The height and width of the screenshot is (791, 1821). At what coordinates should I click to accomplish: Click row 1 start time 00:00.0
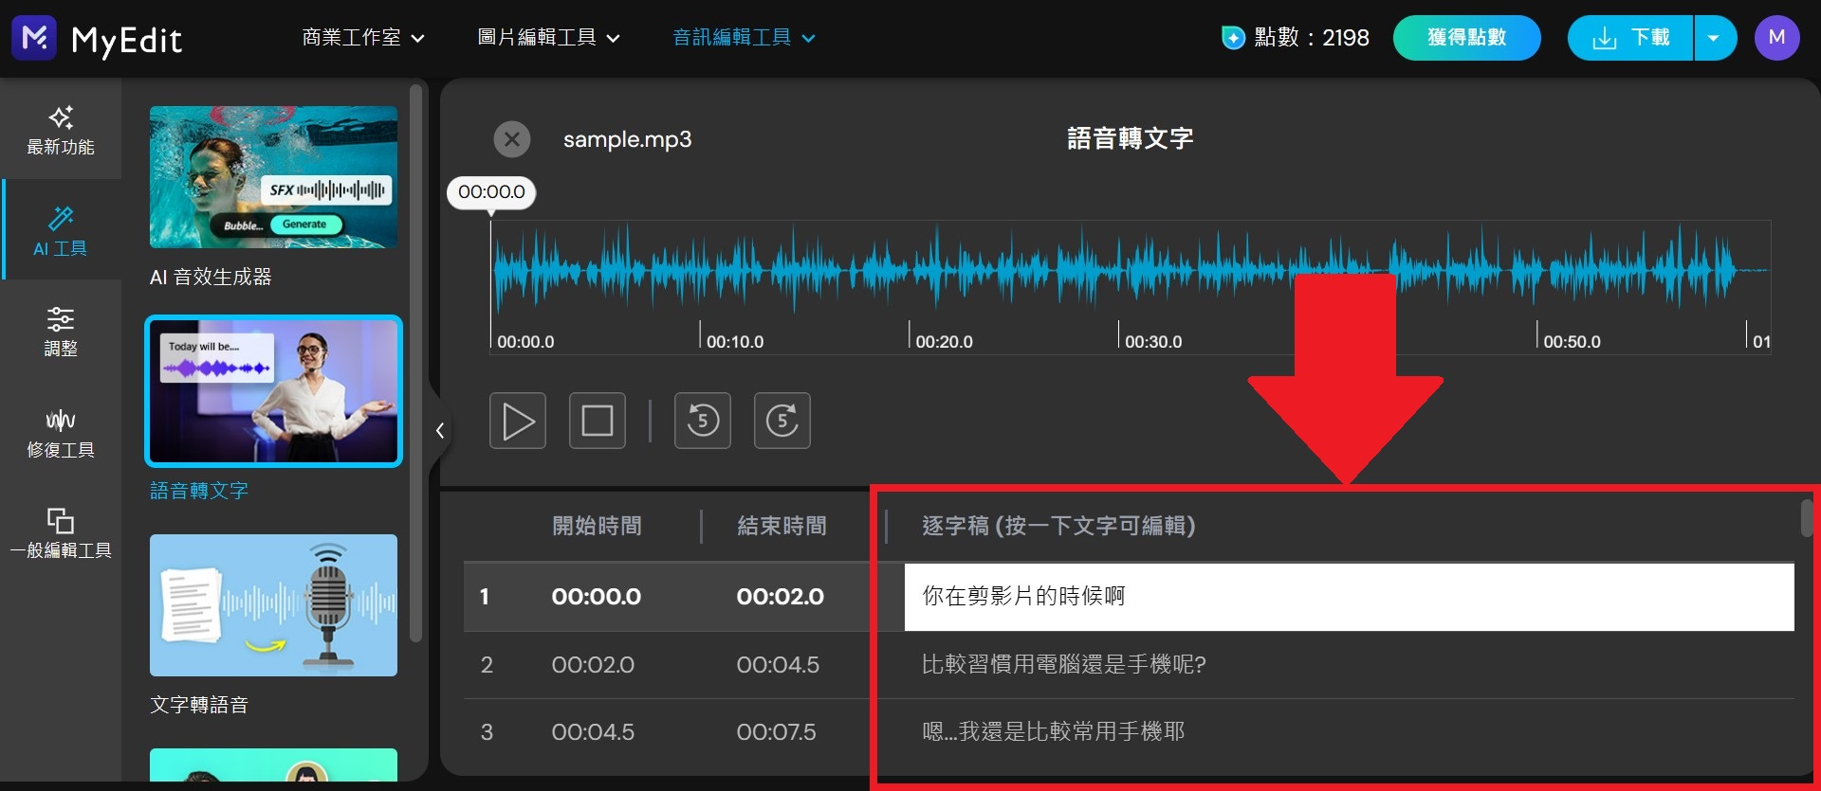[x=597, y=597]
